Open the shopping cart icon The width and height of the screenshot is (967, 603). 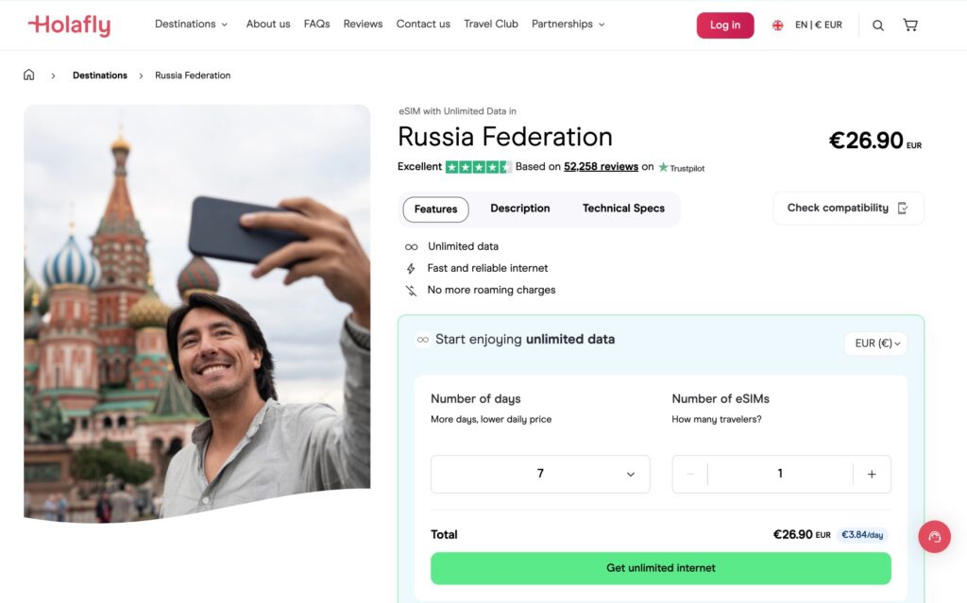click(909, 25)
